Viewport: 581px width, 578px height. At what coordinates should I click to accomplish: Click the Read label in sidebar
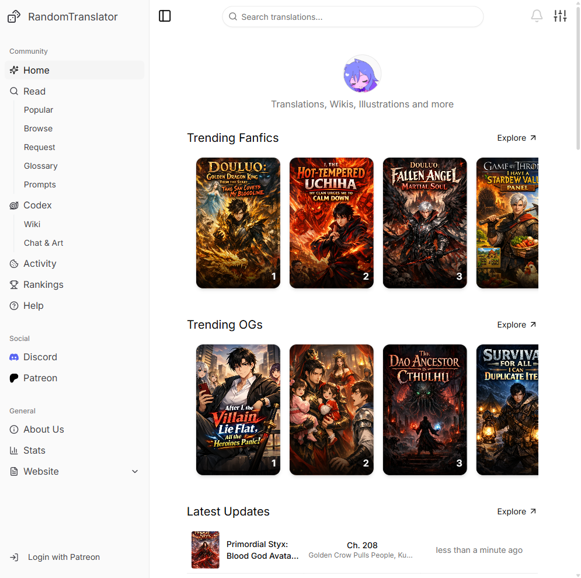(34, 91)
